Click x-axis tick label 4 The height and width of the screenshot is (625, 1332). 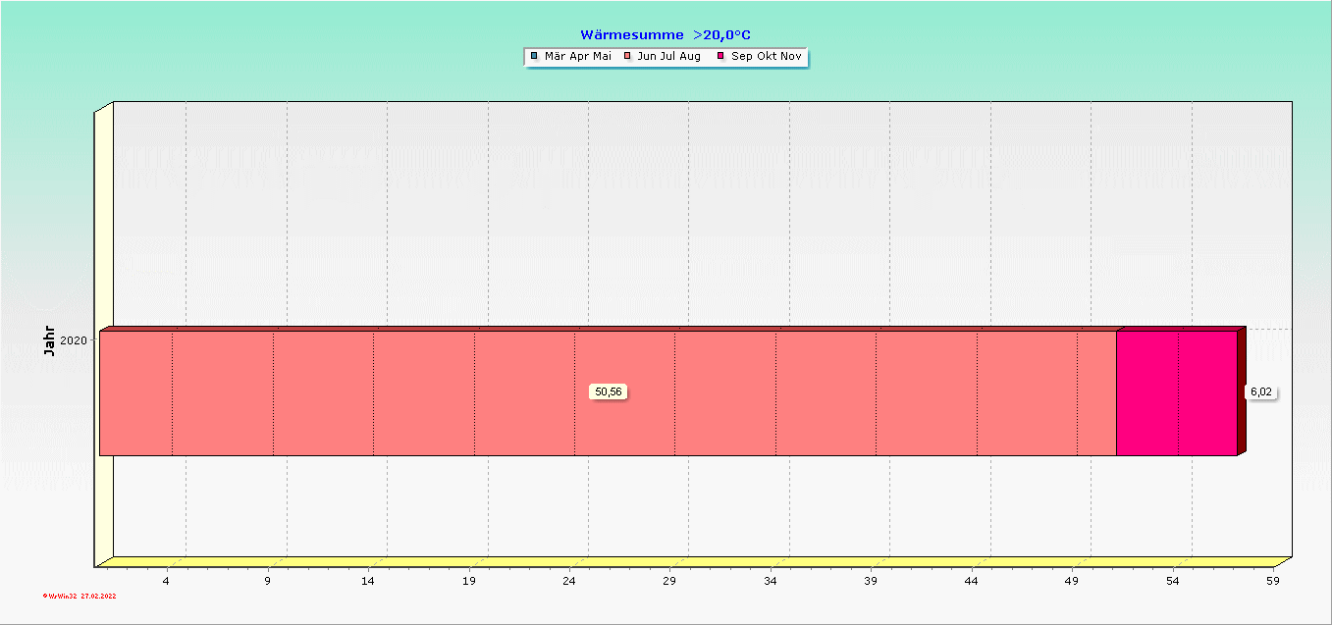[x=166, y=582]
